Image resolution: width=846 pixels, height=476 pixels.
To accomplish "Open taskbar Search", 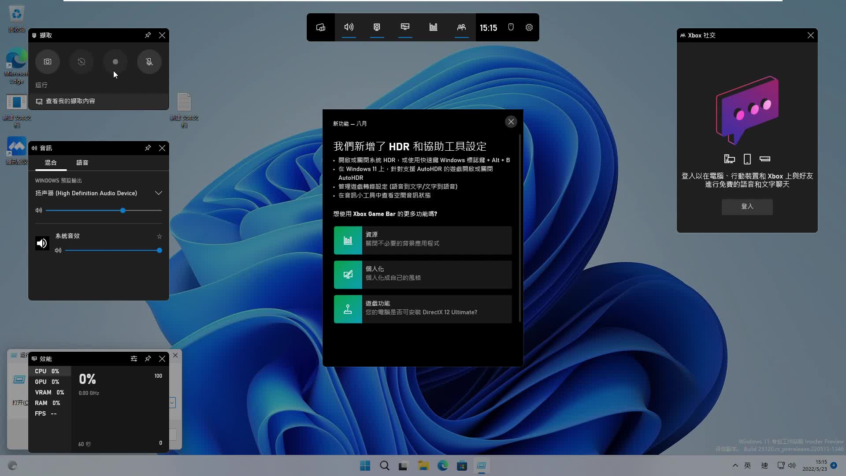I will [384, 466].
